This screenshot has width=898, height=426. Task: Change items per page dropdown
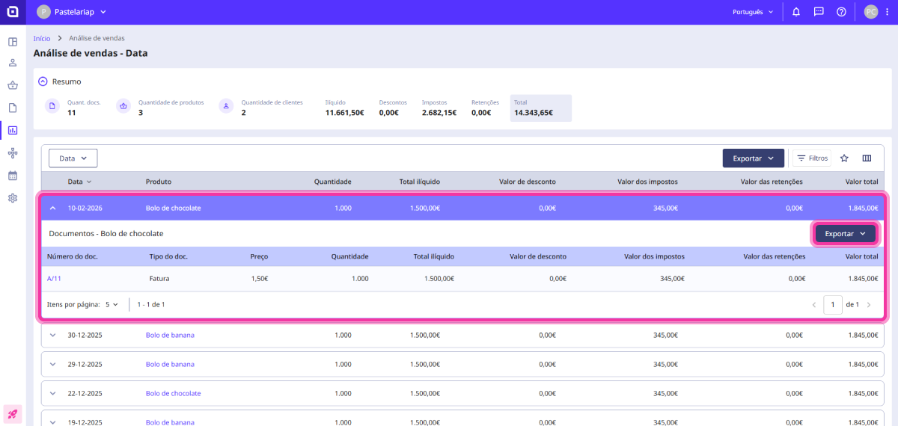(112, 305)
